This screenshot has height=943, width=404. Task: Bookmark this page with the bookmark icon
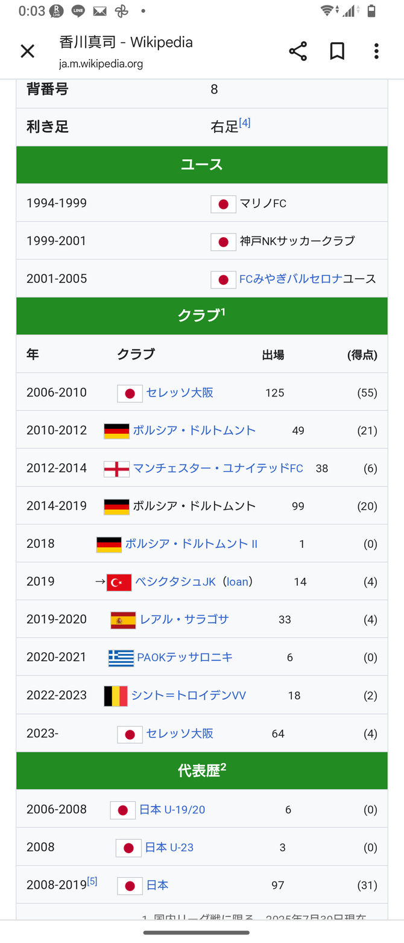[x=337, y=51]
